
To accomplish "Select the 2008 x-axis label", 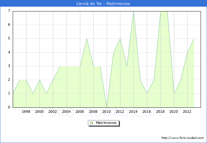I will click(93, 112).
